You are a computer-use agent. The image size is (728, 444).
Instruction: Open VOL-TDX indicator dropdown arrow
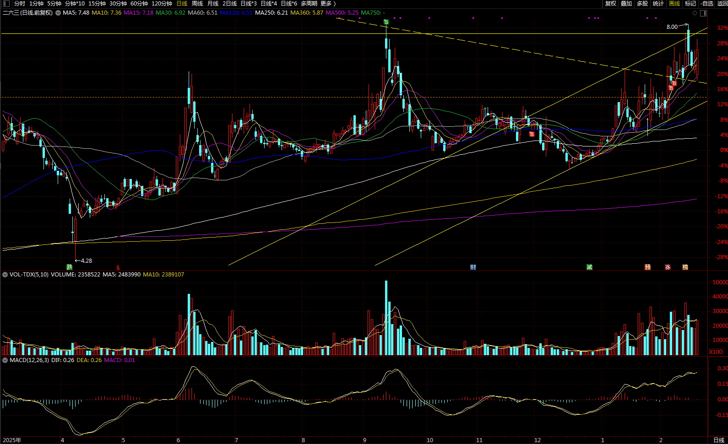pos(5,275)
